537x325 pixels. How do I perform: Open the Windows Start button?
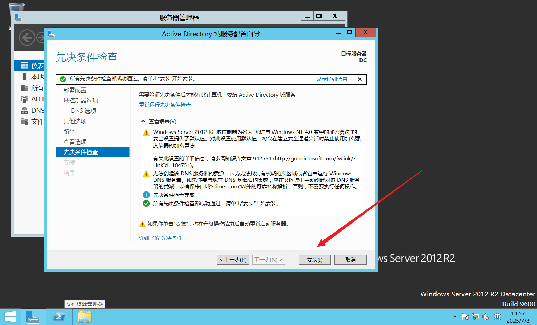click(x=10, y=317)
